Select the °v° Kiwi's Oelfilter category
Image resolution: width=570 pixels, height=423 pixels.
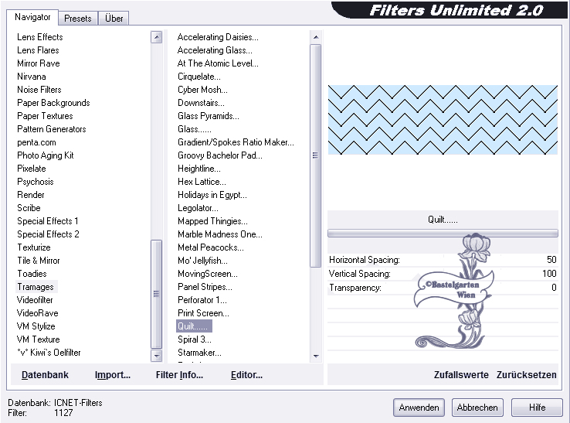[49, 353]
